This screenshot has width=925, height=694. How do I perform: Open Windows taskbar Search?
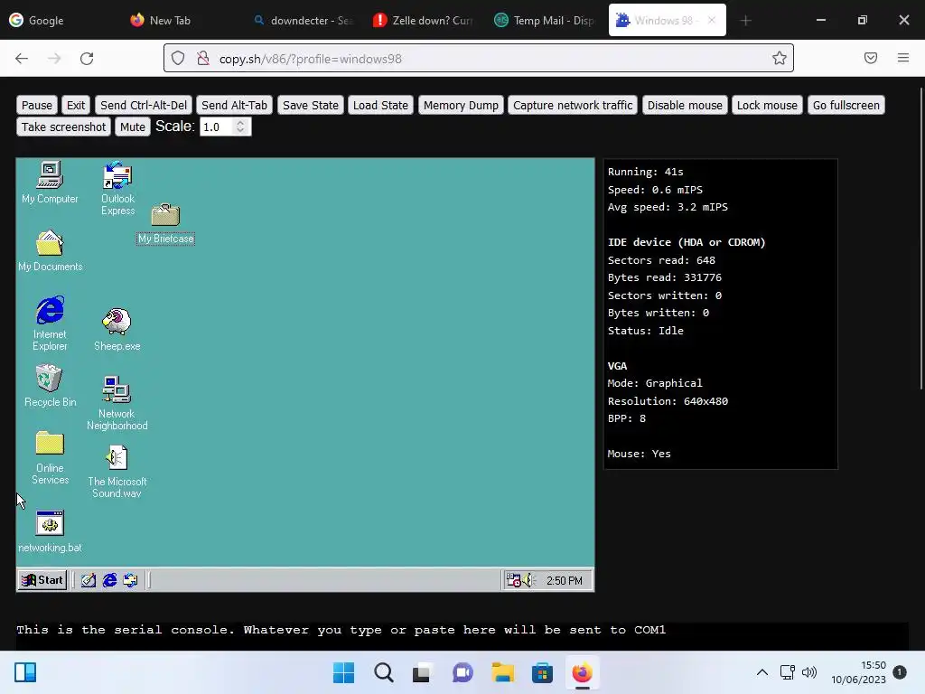pyautogui.click(x=383, y=672)
